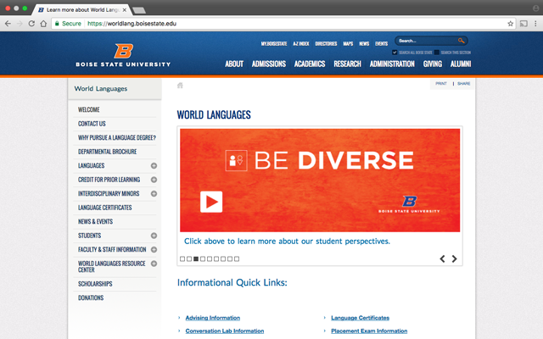The height and width of the screenshot is (339, 543).
Task: Open the Events top link
Action: coord(381,43)
